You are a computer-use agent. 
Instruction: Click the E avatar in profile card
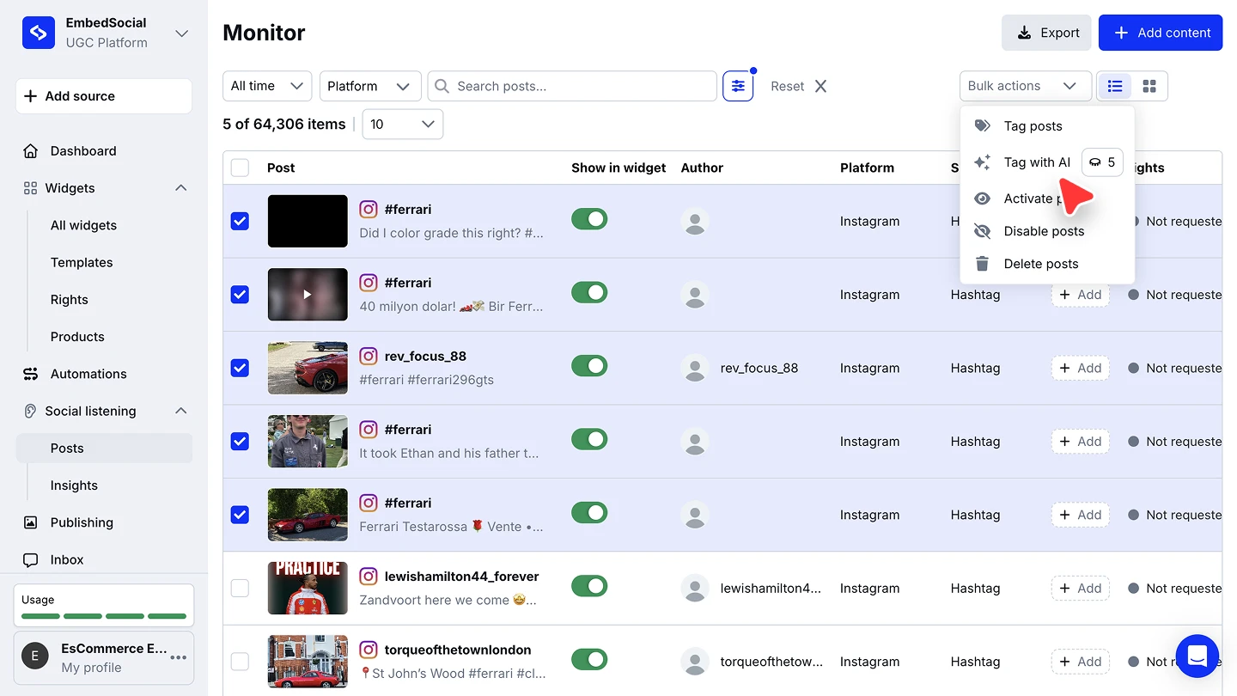(x=35, y=657)
